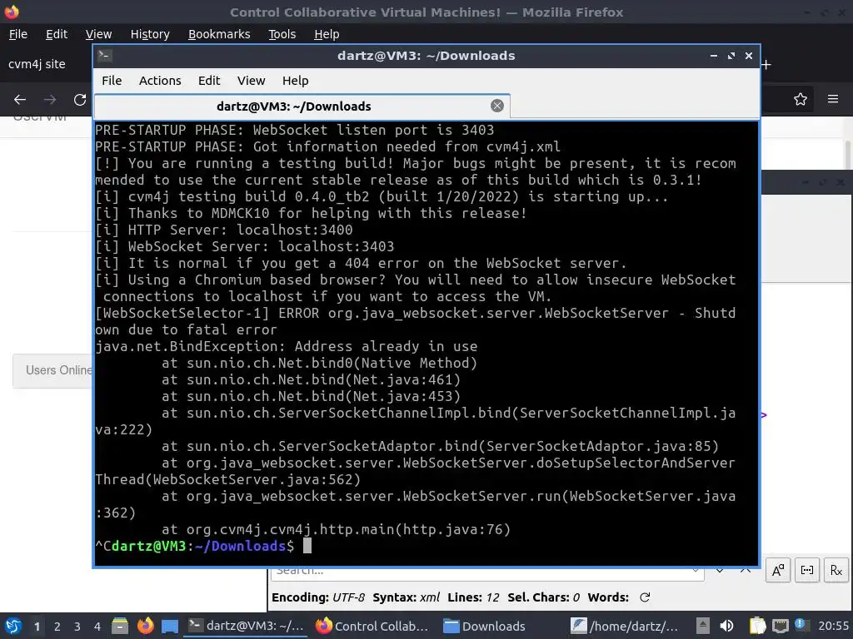
Task: Click the Firefox page vertical scrollbar
Action: [847, 154]
